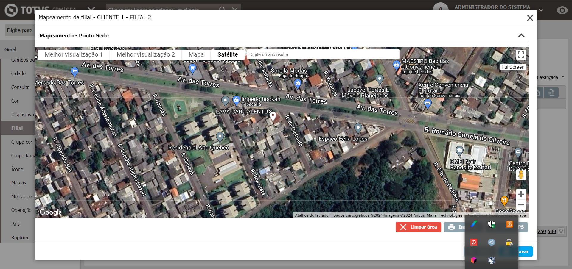572x269 pixels.
Task: Click the Xerife Conveniência store pin
Action: tap(428, 104)
